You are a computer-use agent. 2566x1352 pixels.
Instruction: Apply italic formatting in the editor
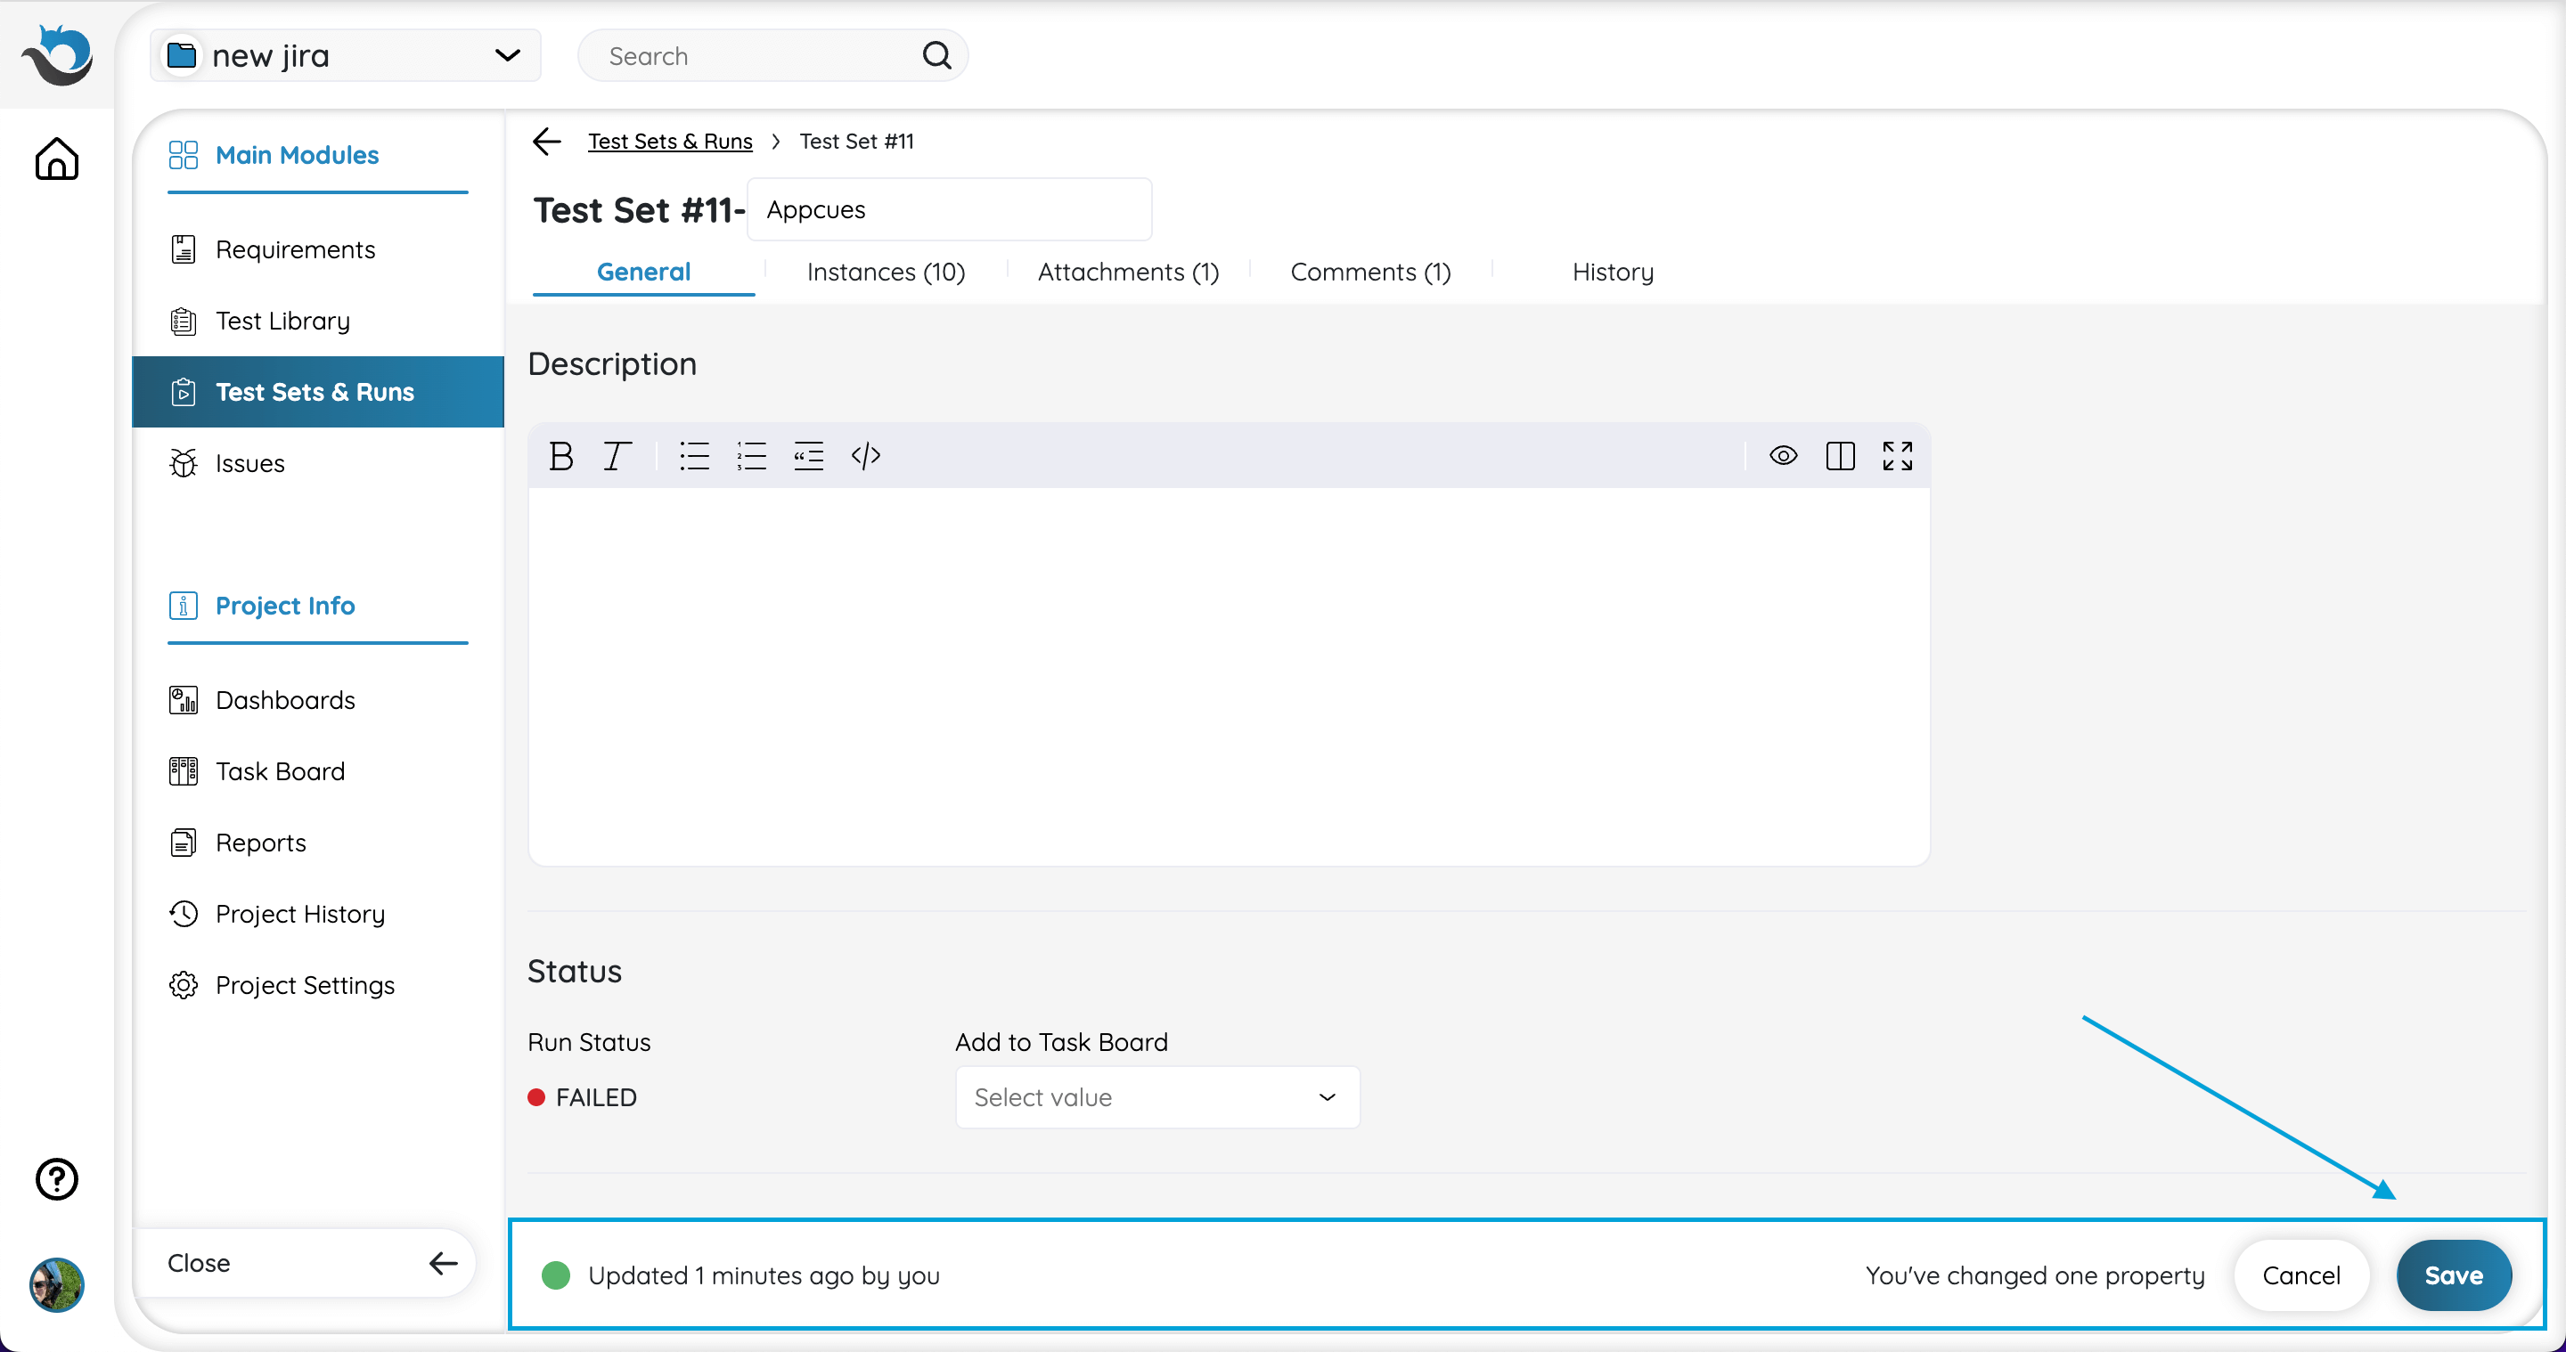[617, 456]
